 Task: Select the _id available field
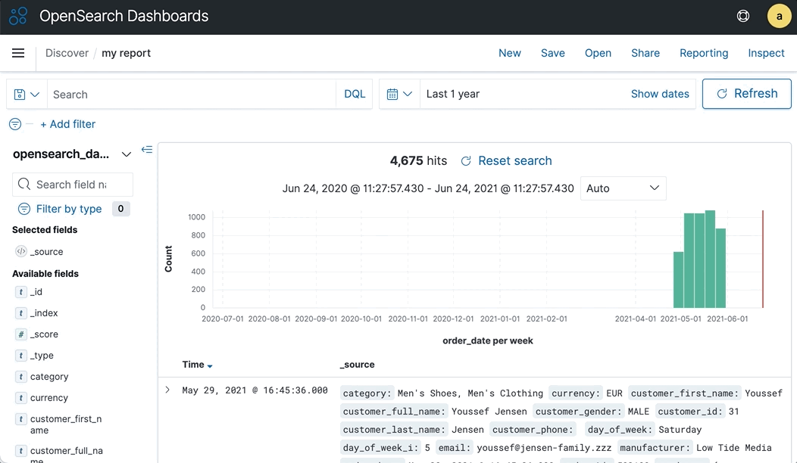pos(36,292)
